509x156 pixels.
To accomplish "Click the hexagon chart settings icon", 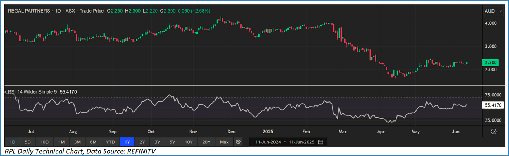I will [x=494, y=132].
